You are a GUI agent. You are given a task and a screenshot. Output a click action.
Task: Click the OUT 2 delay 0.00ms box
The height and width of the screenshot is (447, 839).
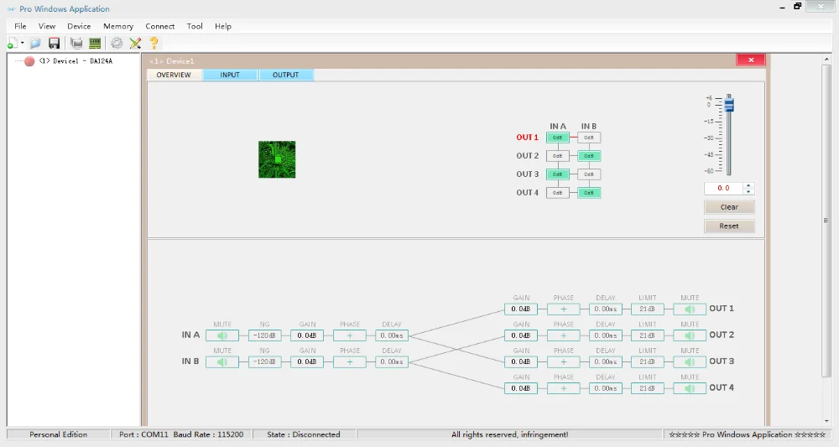pos(606,335)
